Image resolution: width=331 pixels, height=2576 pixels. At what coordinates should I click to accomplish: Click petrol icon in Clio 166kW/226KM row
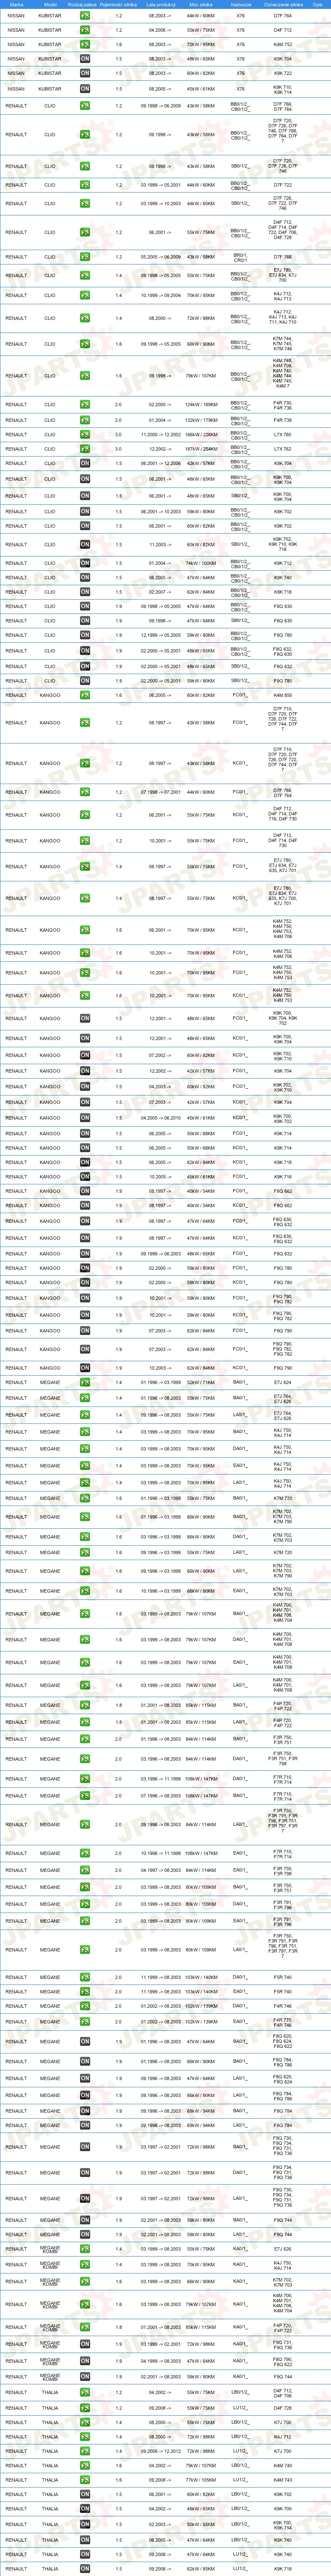click(x=85, y=435)
